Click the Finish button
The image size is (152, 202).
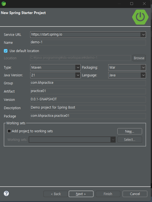pyautogui.click(x=108, y=194)
